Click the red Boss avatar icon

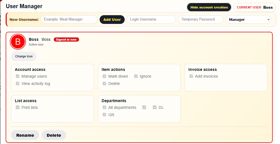pyautogui.click(x=18, y=42)
